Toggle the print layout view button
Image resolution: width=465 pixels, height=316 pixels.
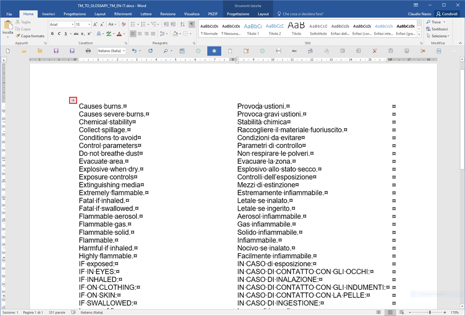(x=390, y=313)
